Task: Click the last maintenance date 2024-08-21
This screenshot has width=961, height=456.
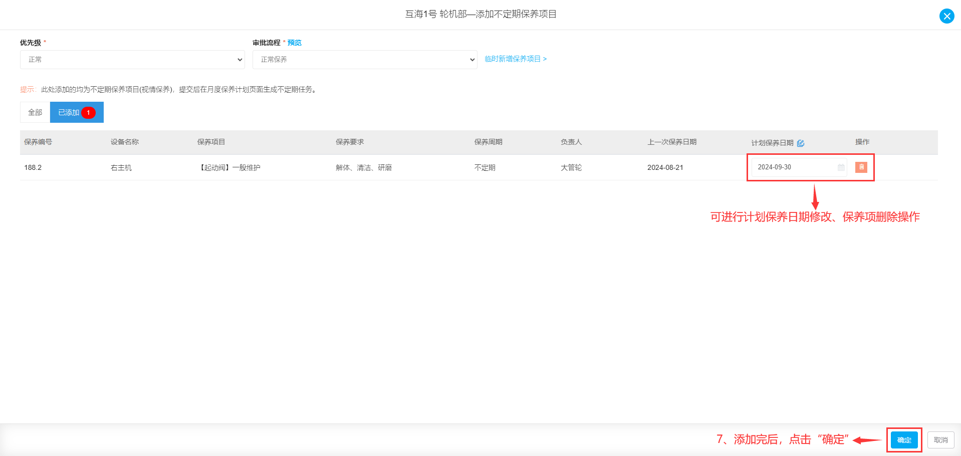Action: tap(665, 167)
